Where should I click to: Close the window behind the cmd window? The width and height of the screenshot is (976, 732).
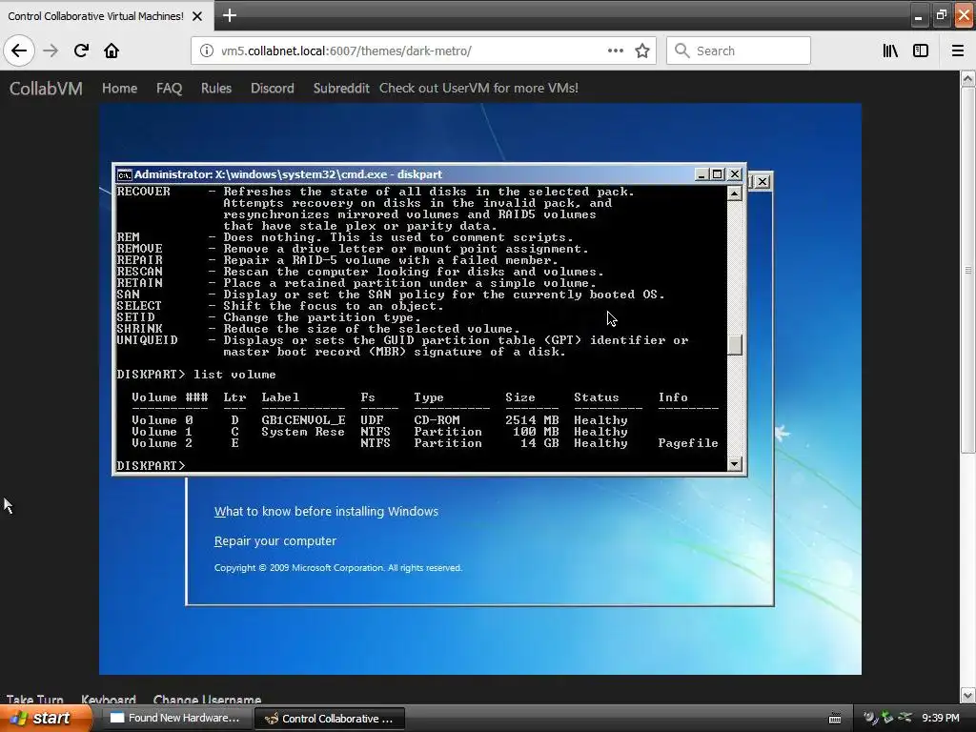pos(762,182)
